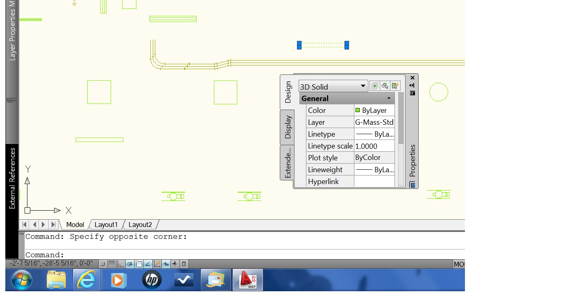
Task: Click the Select Objects icon in Properties palette
Action: 385,86
